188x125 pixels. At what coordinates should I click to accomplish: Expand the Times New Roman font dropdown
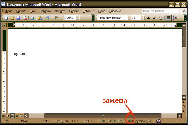[x=129, y=18]
